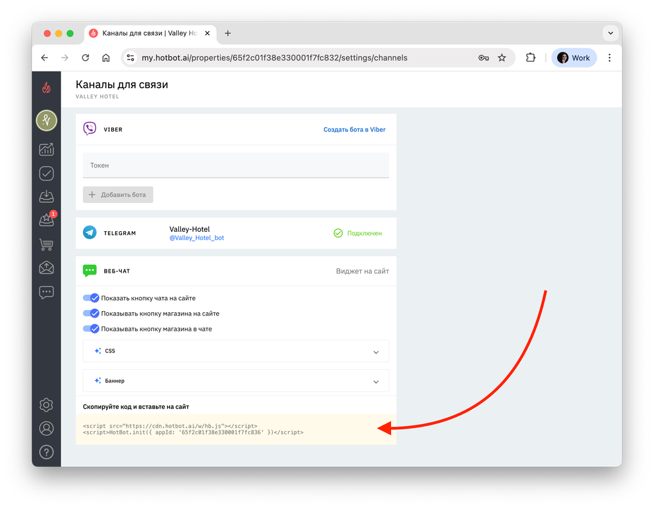Open a new browser tab
Screen dimensions: 654x509
pyautogui.click(x=228, y=33)
